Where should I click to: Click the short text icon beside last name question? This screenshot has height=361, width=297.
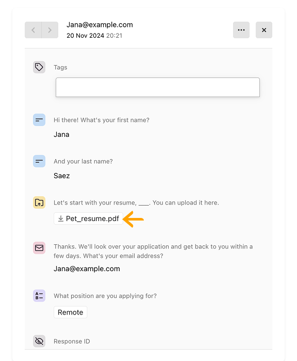[x=39, y=161]
